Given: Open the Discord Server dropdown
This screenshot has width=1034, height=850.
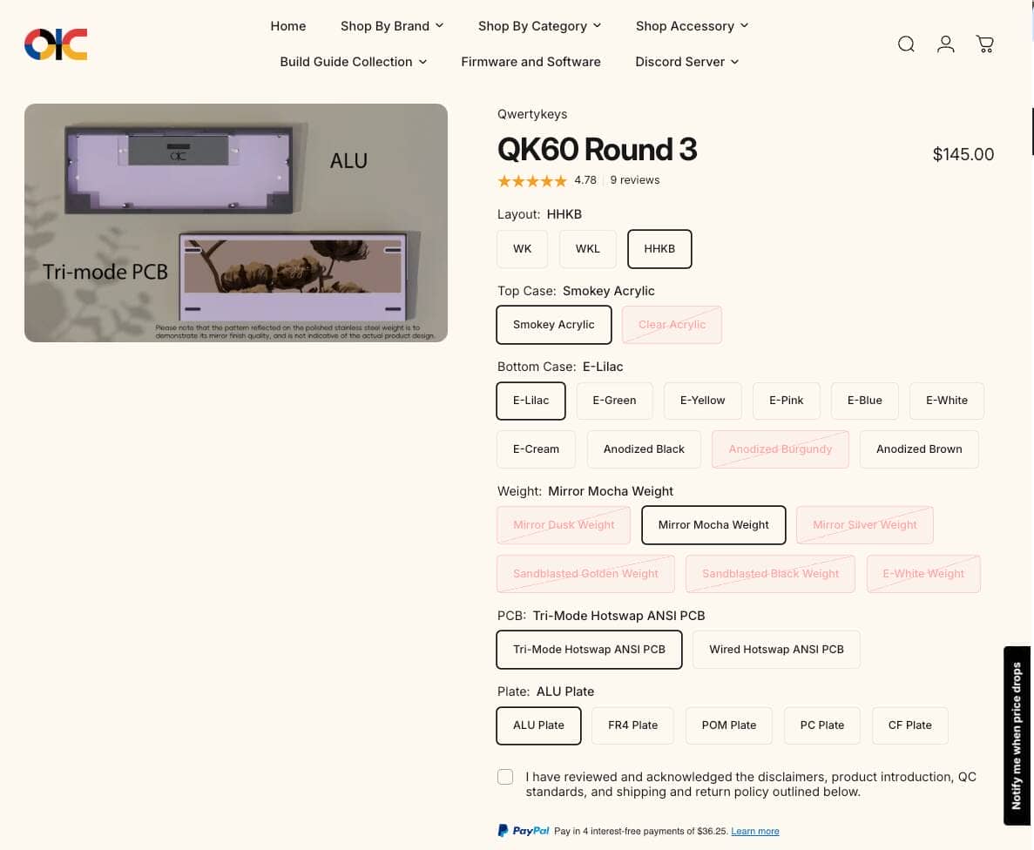Looking at the screenshot, I should (x=686, y=62).
